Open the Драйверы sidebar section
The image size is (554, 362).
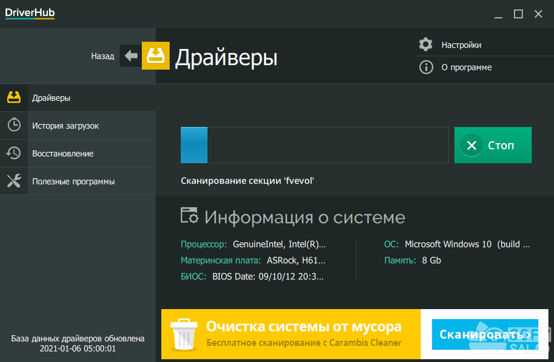(x=78, y=97)
